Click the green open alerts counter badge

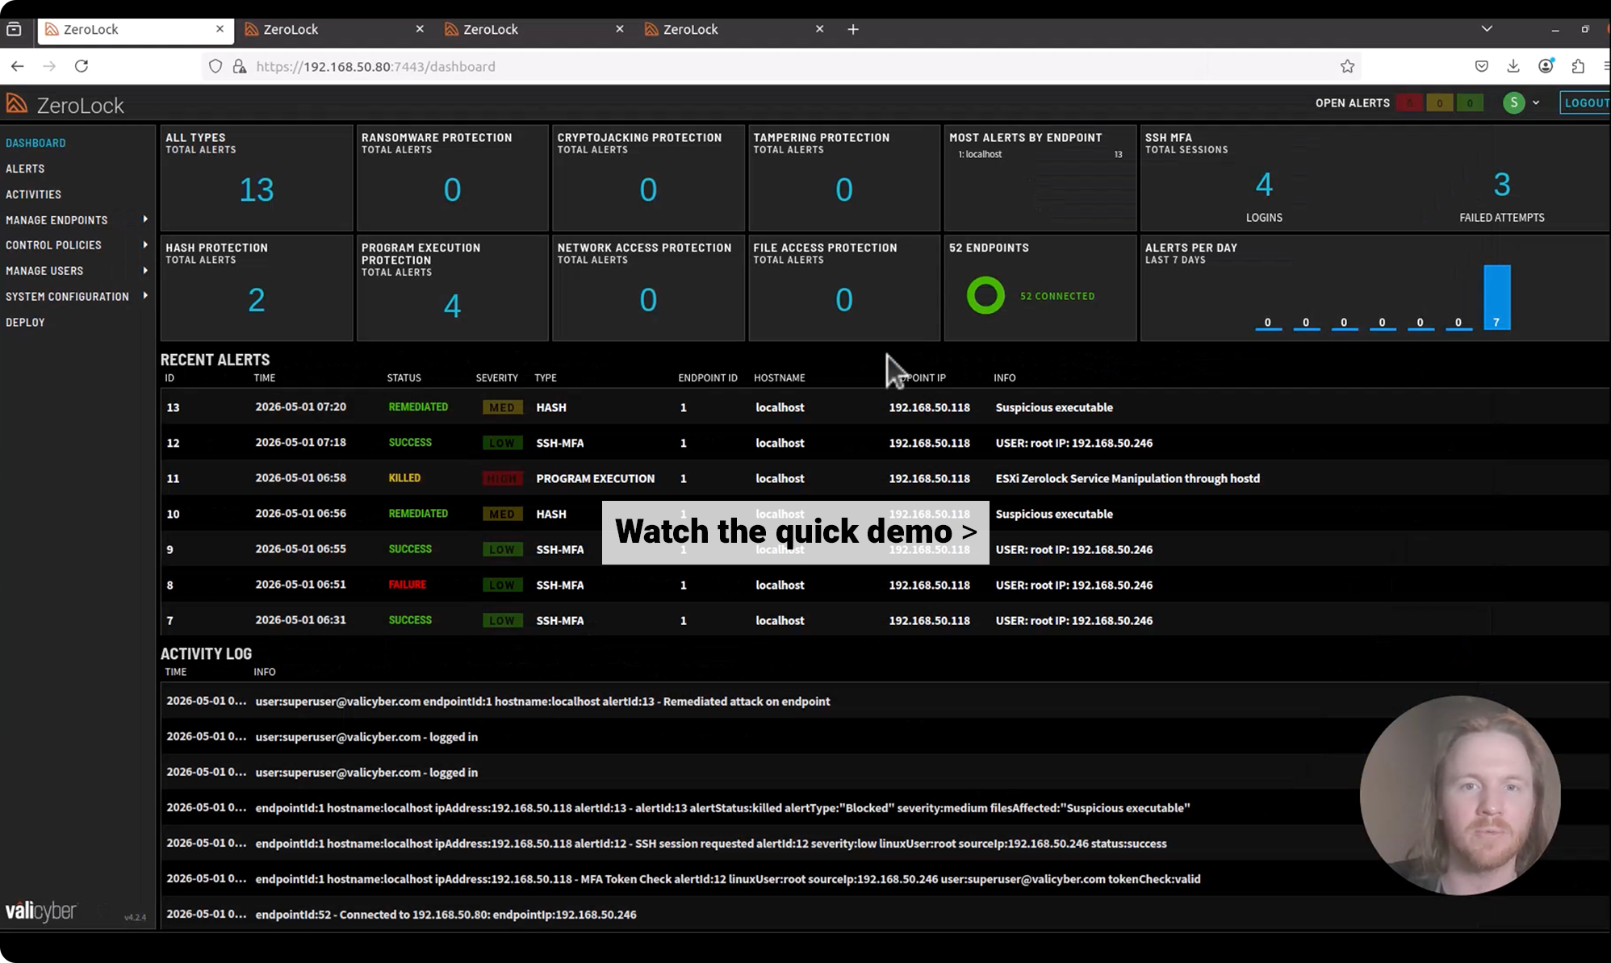[x=1470, y=103]
